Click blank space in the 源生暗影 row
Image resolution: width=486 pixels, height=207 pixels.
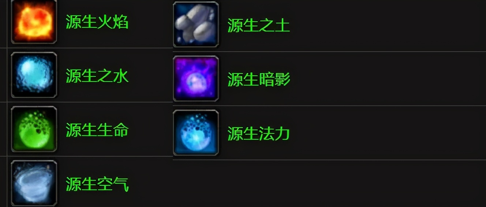388,79
